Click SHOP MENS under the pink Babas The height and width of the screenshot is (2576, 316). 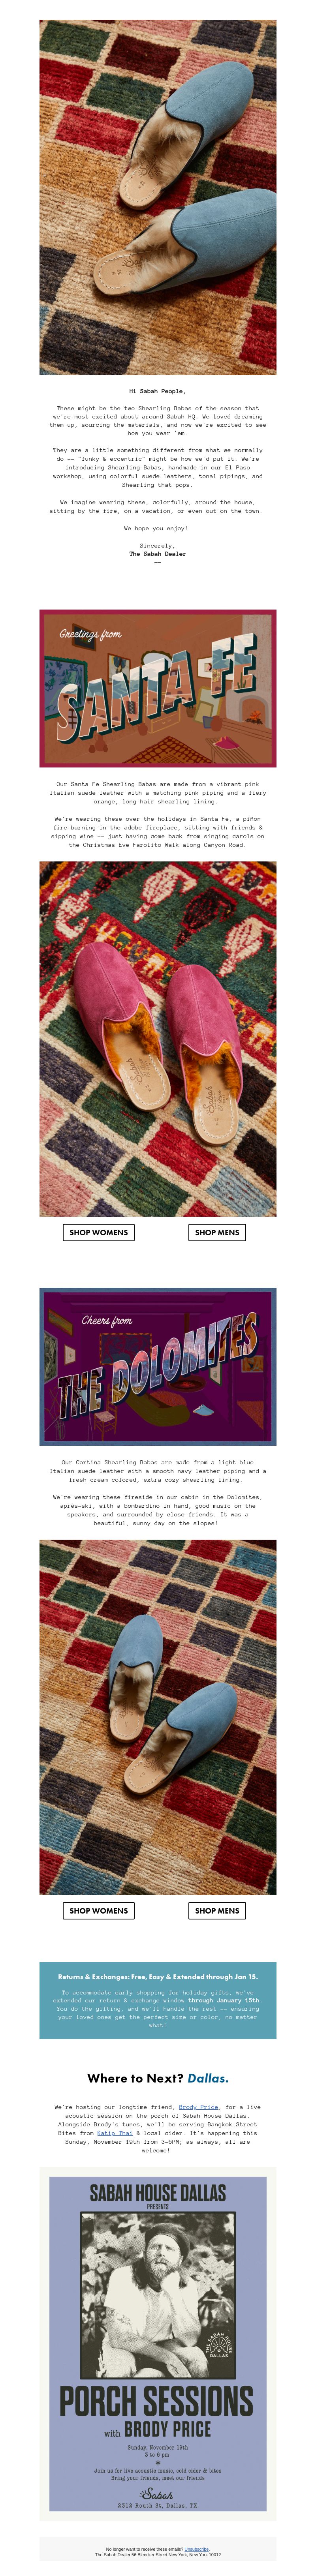pos(217,1232)
